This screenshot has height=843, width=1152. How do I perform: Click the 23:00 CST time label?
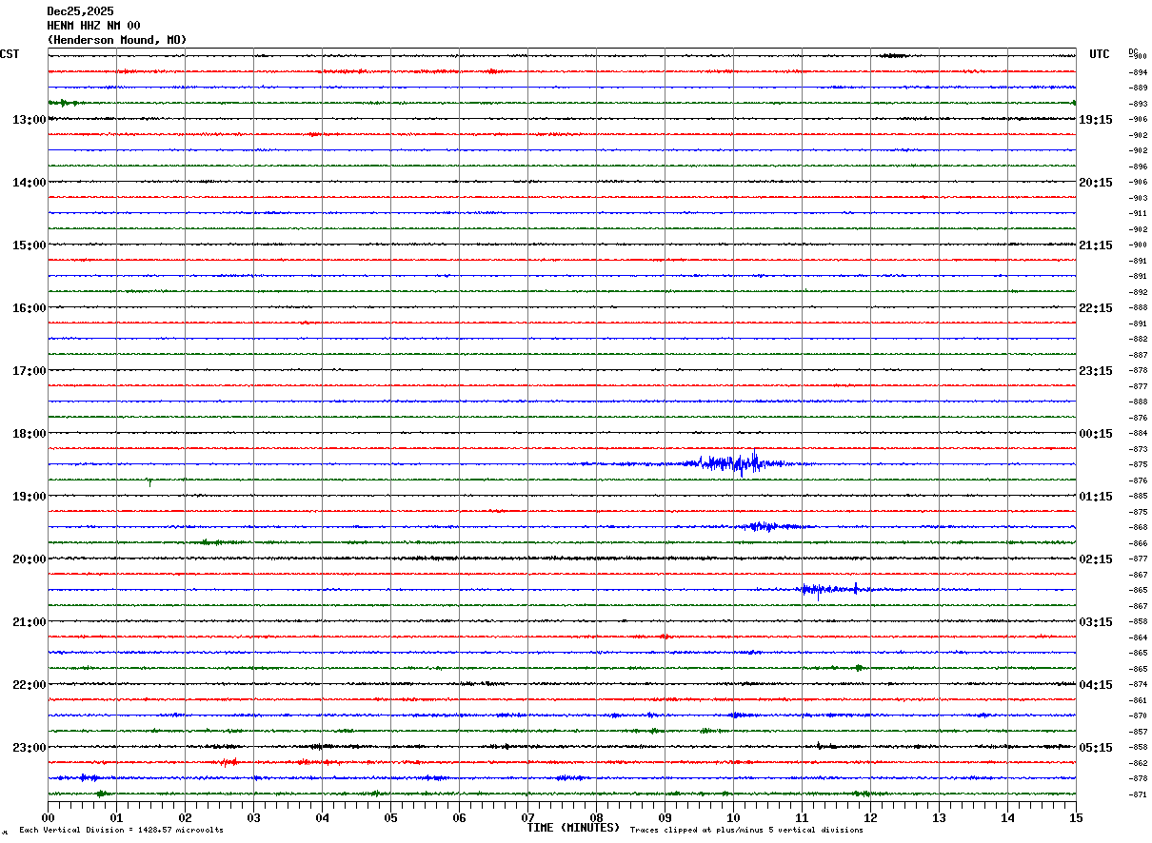[x=29, y=747]
